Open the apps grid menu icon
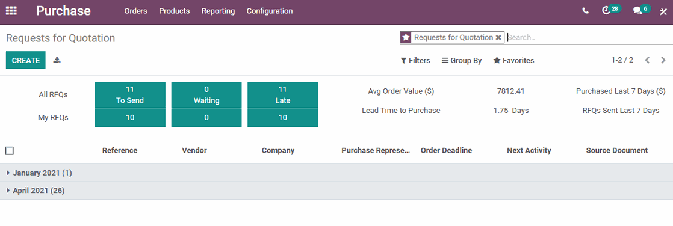 pyautogui.click(x=11, y=11)
